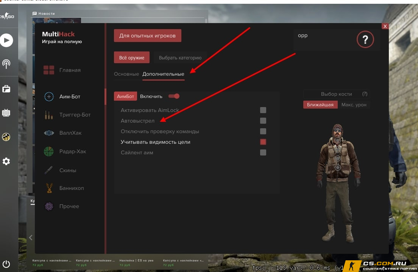The image size is (418, 272).
Task: Click the red АимБот label button
Action: [x=125, y=96]
